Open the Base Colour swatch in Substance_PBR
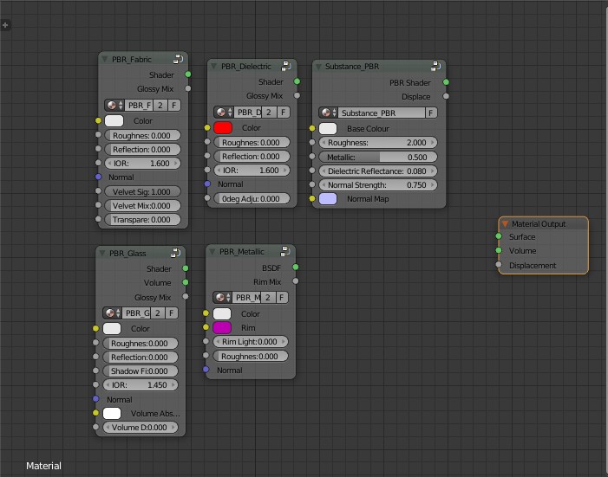608x477 pixels. click(x=328, y=128)
